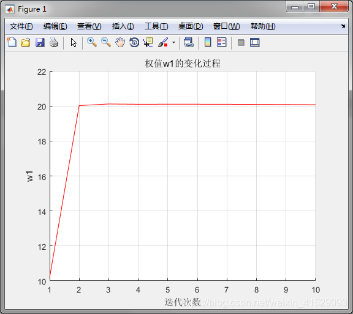Maximize the Figure 1 window

point(311,7)
